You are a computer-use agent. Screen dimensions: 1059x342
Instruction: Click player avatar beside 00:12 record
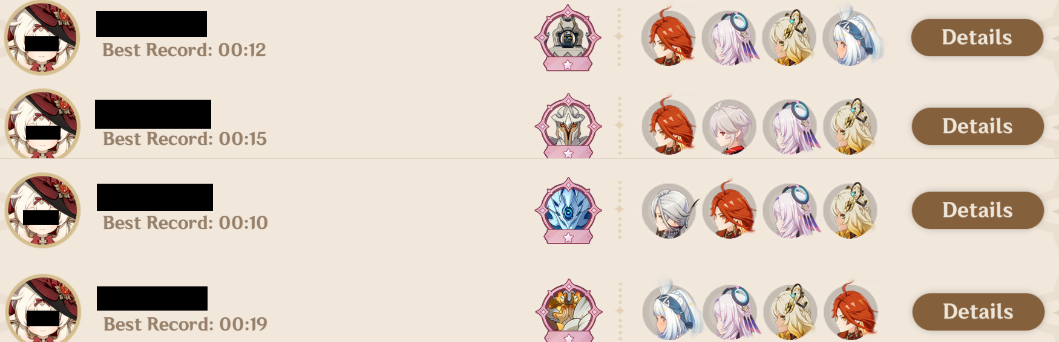point(42,37)
